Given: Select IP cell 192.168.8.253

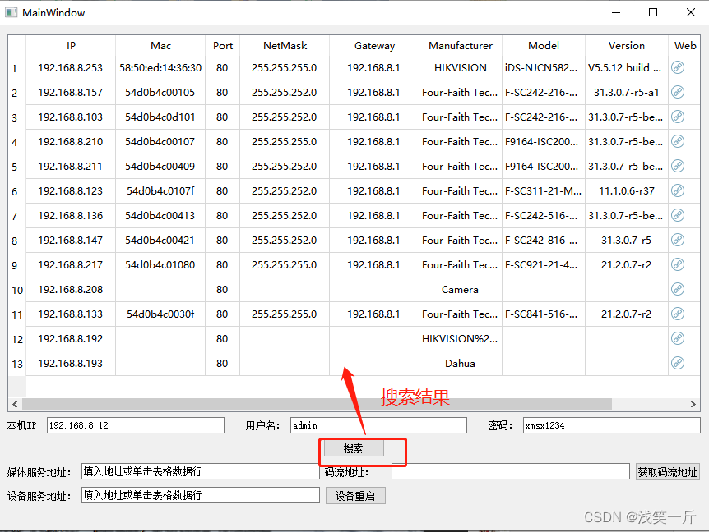Looking at the screenshot, I should point(71,67).
